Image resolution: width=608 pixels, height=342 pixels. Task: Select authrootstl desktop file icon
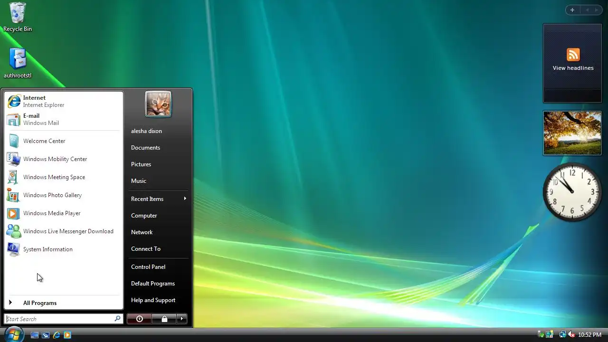pos(18,63)
